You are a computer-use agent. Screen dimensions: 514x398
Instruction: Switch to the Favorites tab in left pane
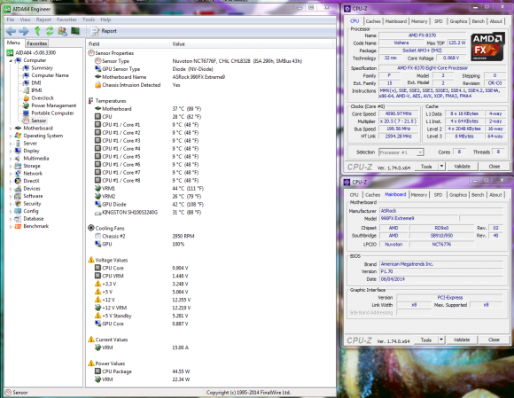click(x=37, y=43)
